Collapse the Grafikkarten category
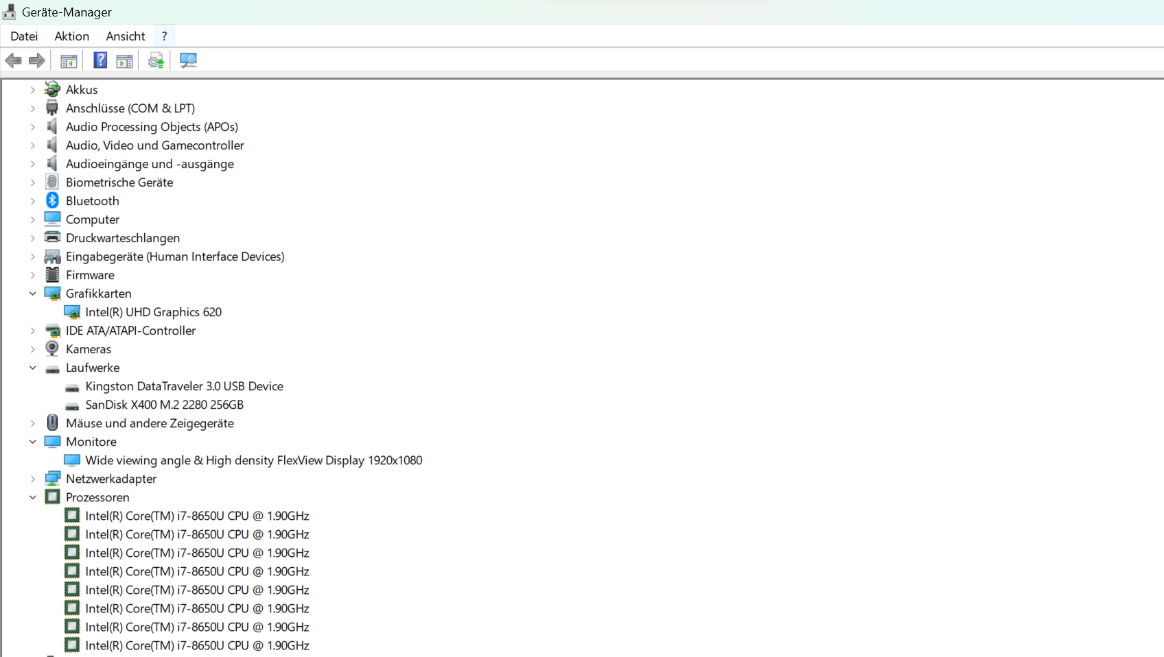Viewport: 1164px width, 657px height. pyautogui.click(x=32, y=294)
